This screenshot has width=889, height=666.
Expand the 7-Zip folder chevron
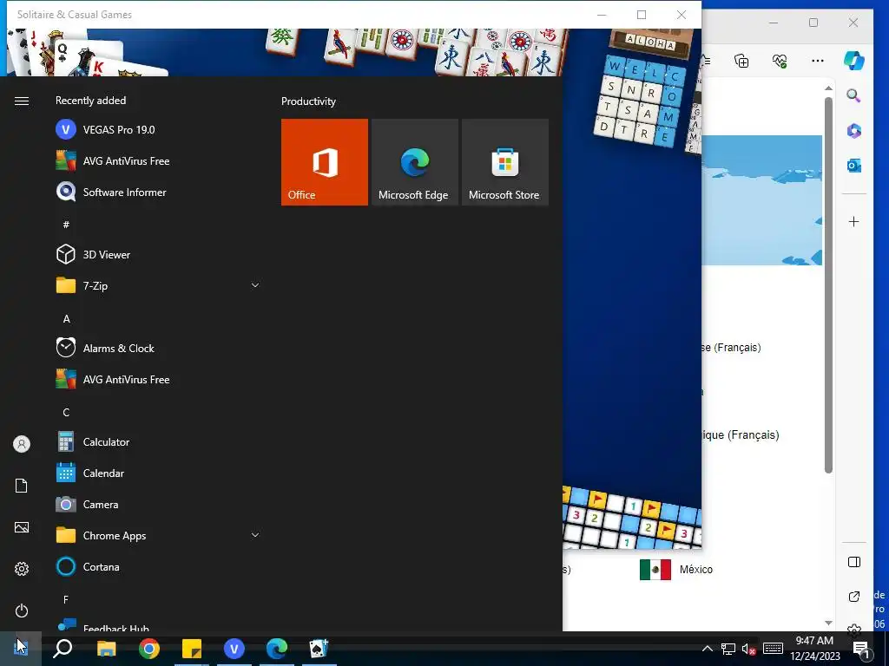click(x=255, y=285)
